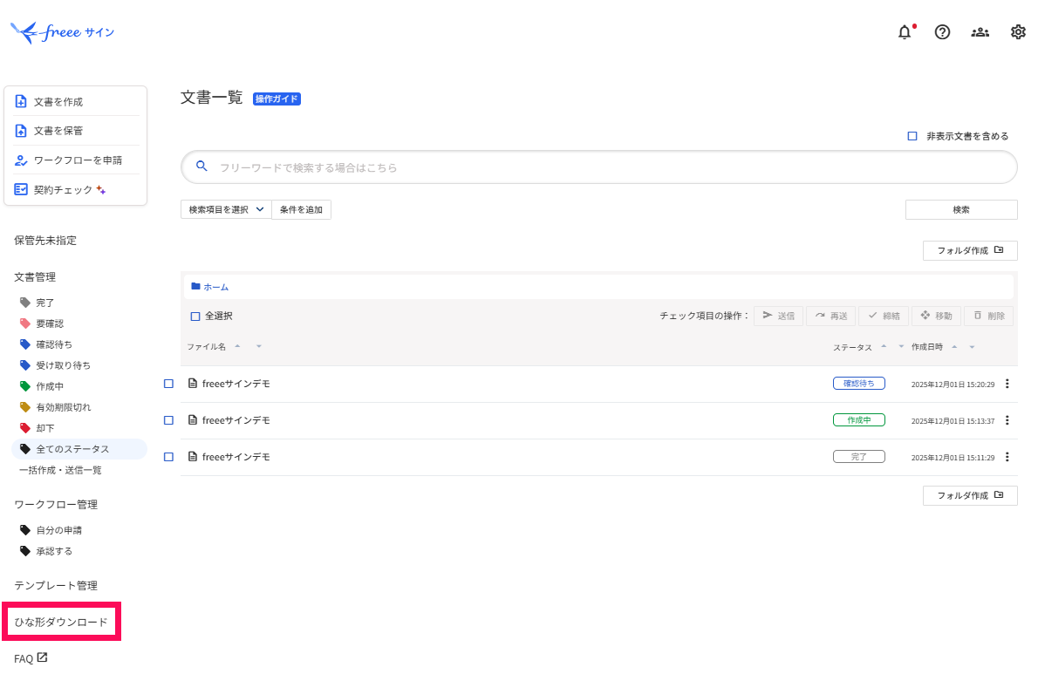The image size is (1038, 674).
Task: Click the gray tag icon next to 完了
Action: click(25, 303)
